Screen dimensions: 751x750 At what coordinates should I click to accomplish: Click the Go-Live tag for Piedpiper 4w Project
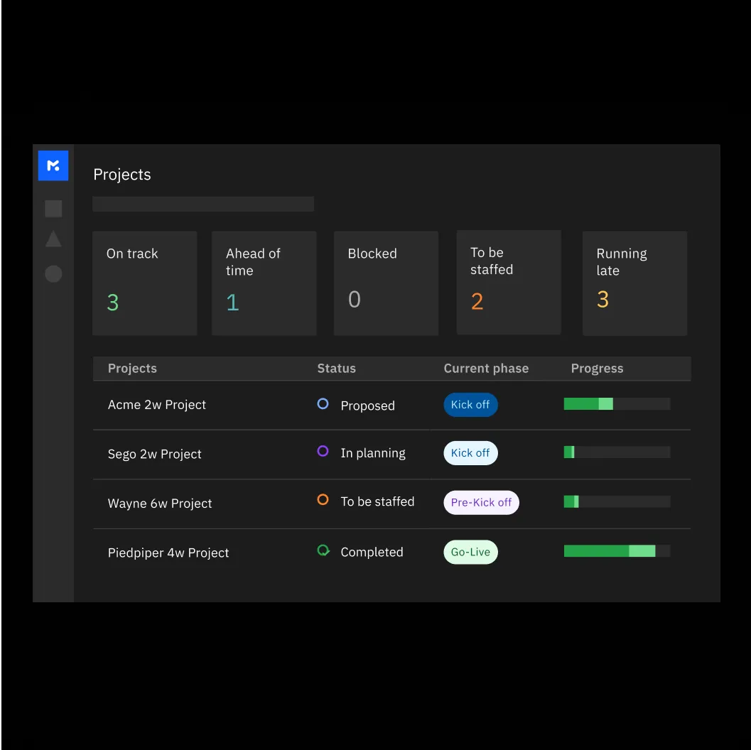click(470, 551)
